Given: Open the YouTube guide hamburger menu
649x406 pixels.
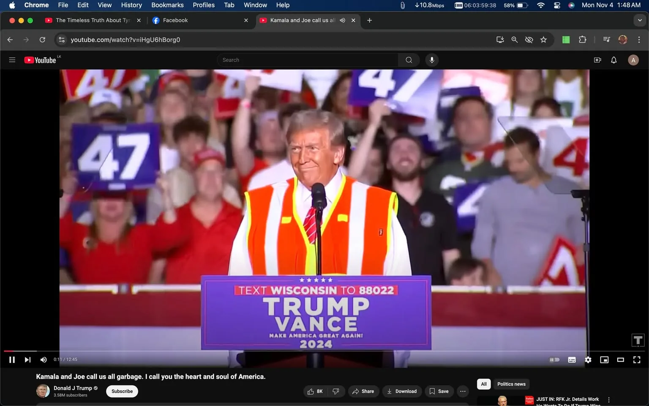Looking at the screenshot, I should pyautogui.click(x=12, y=60).
